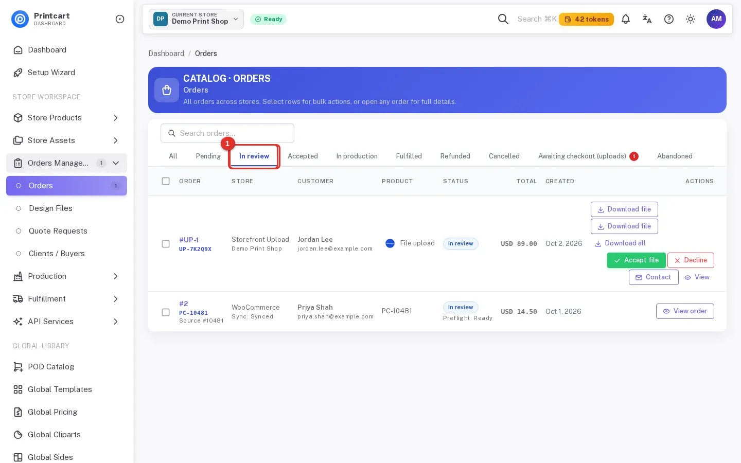741x463 pixels.
Task: Switch to the Pending tab
Action: [x=208, y=156]
